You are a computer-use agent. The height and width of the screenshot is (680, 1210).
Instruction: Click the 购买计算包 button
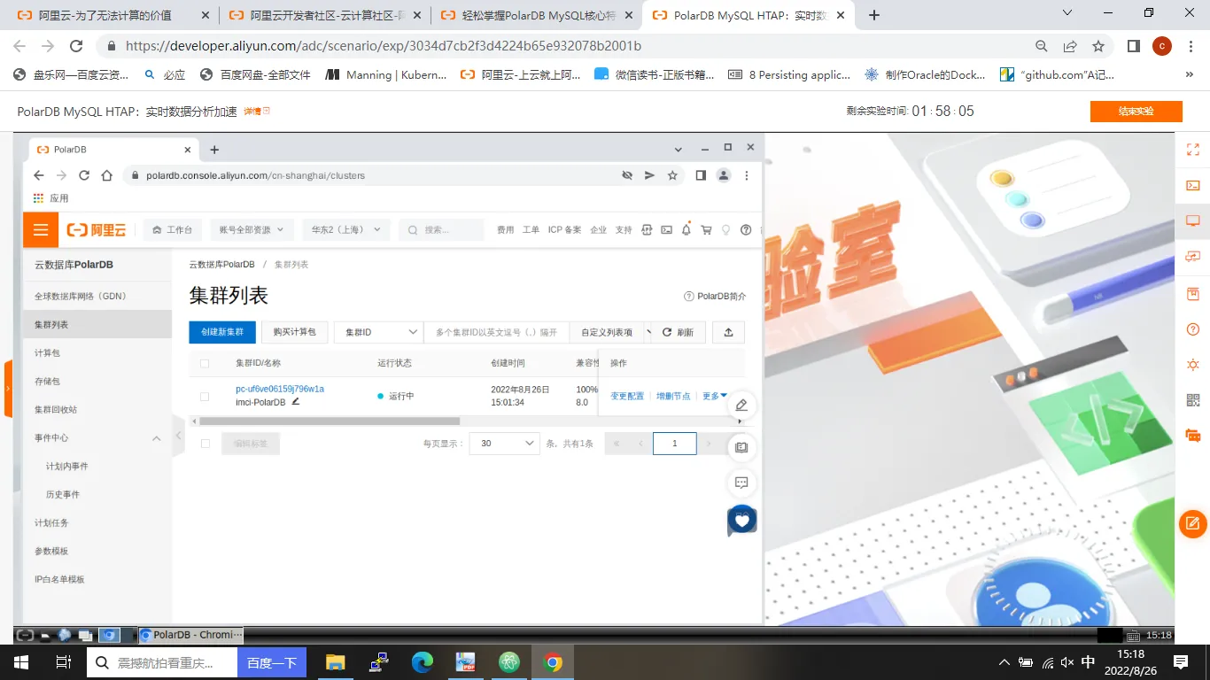click(x=295, y=332)
